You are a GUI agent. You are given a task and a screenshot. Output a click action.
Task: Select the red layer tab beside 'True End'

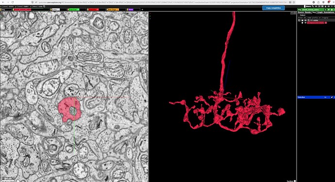click(96, 10)
